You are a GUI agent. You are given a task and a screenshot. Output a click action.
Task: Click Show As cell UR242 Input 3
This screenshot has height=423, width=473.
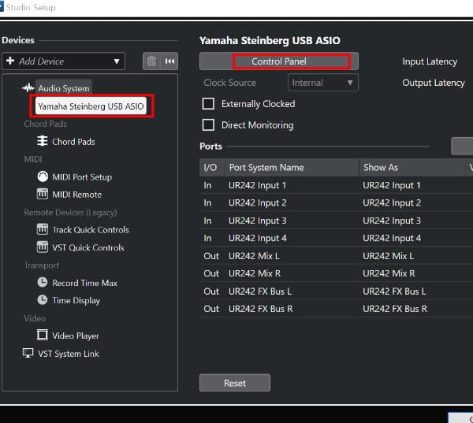(x=392, y=221)
